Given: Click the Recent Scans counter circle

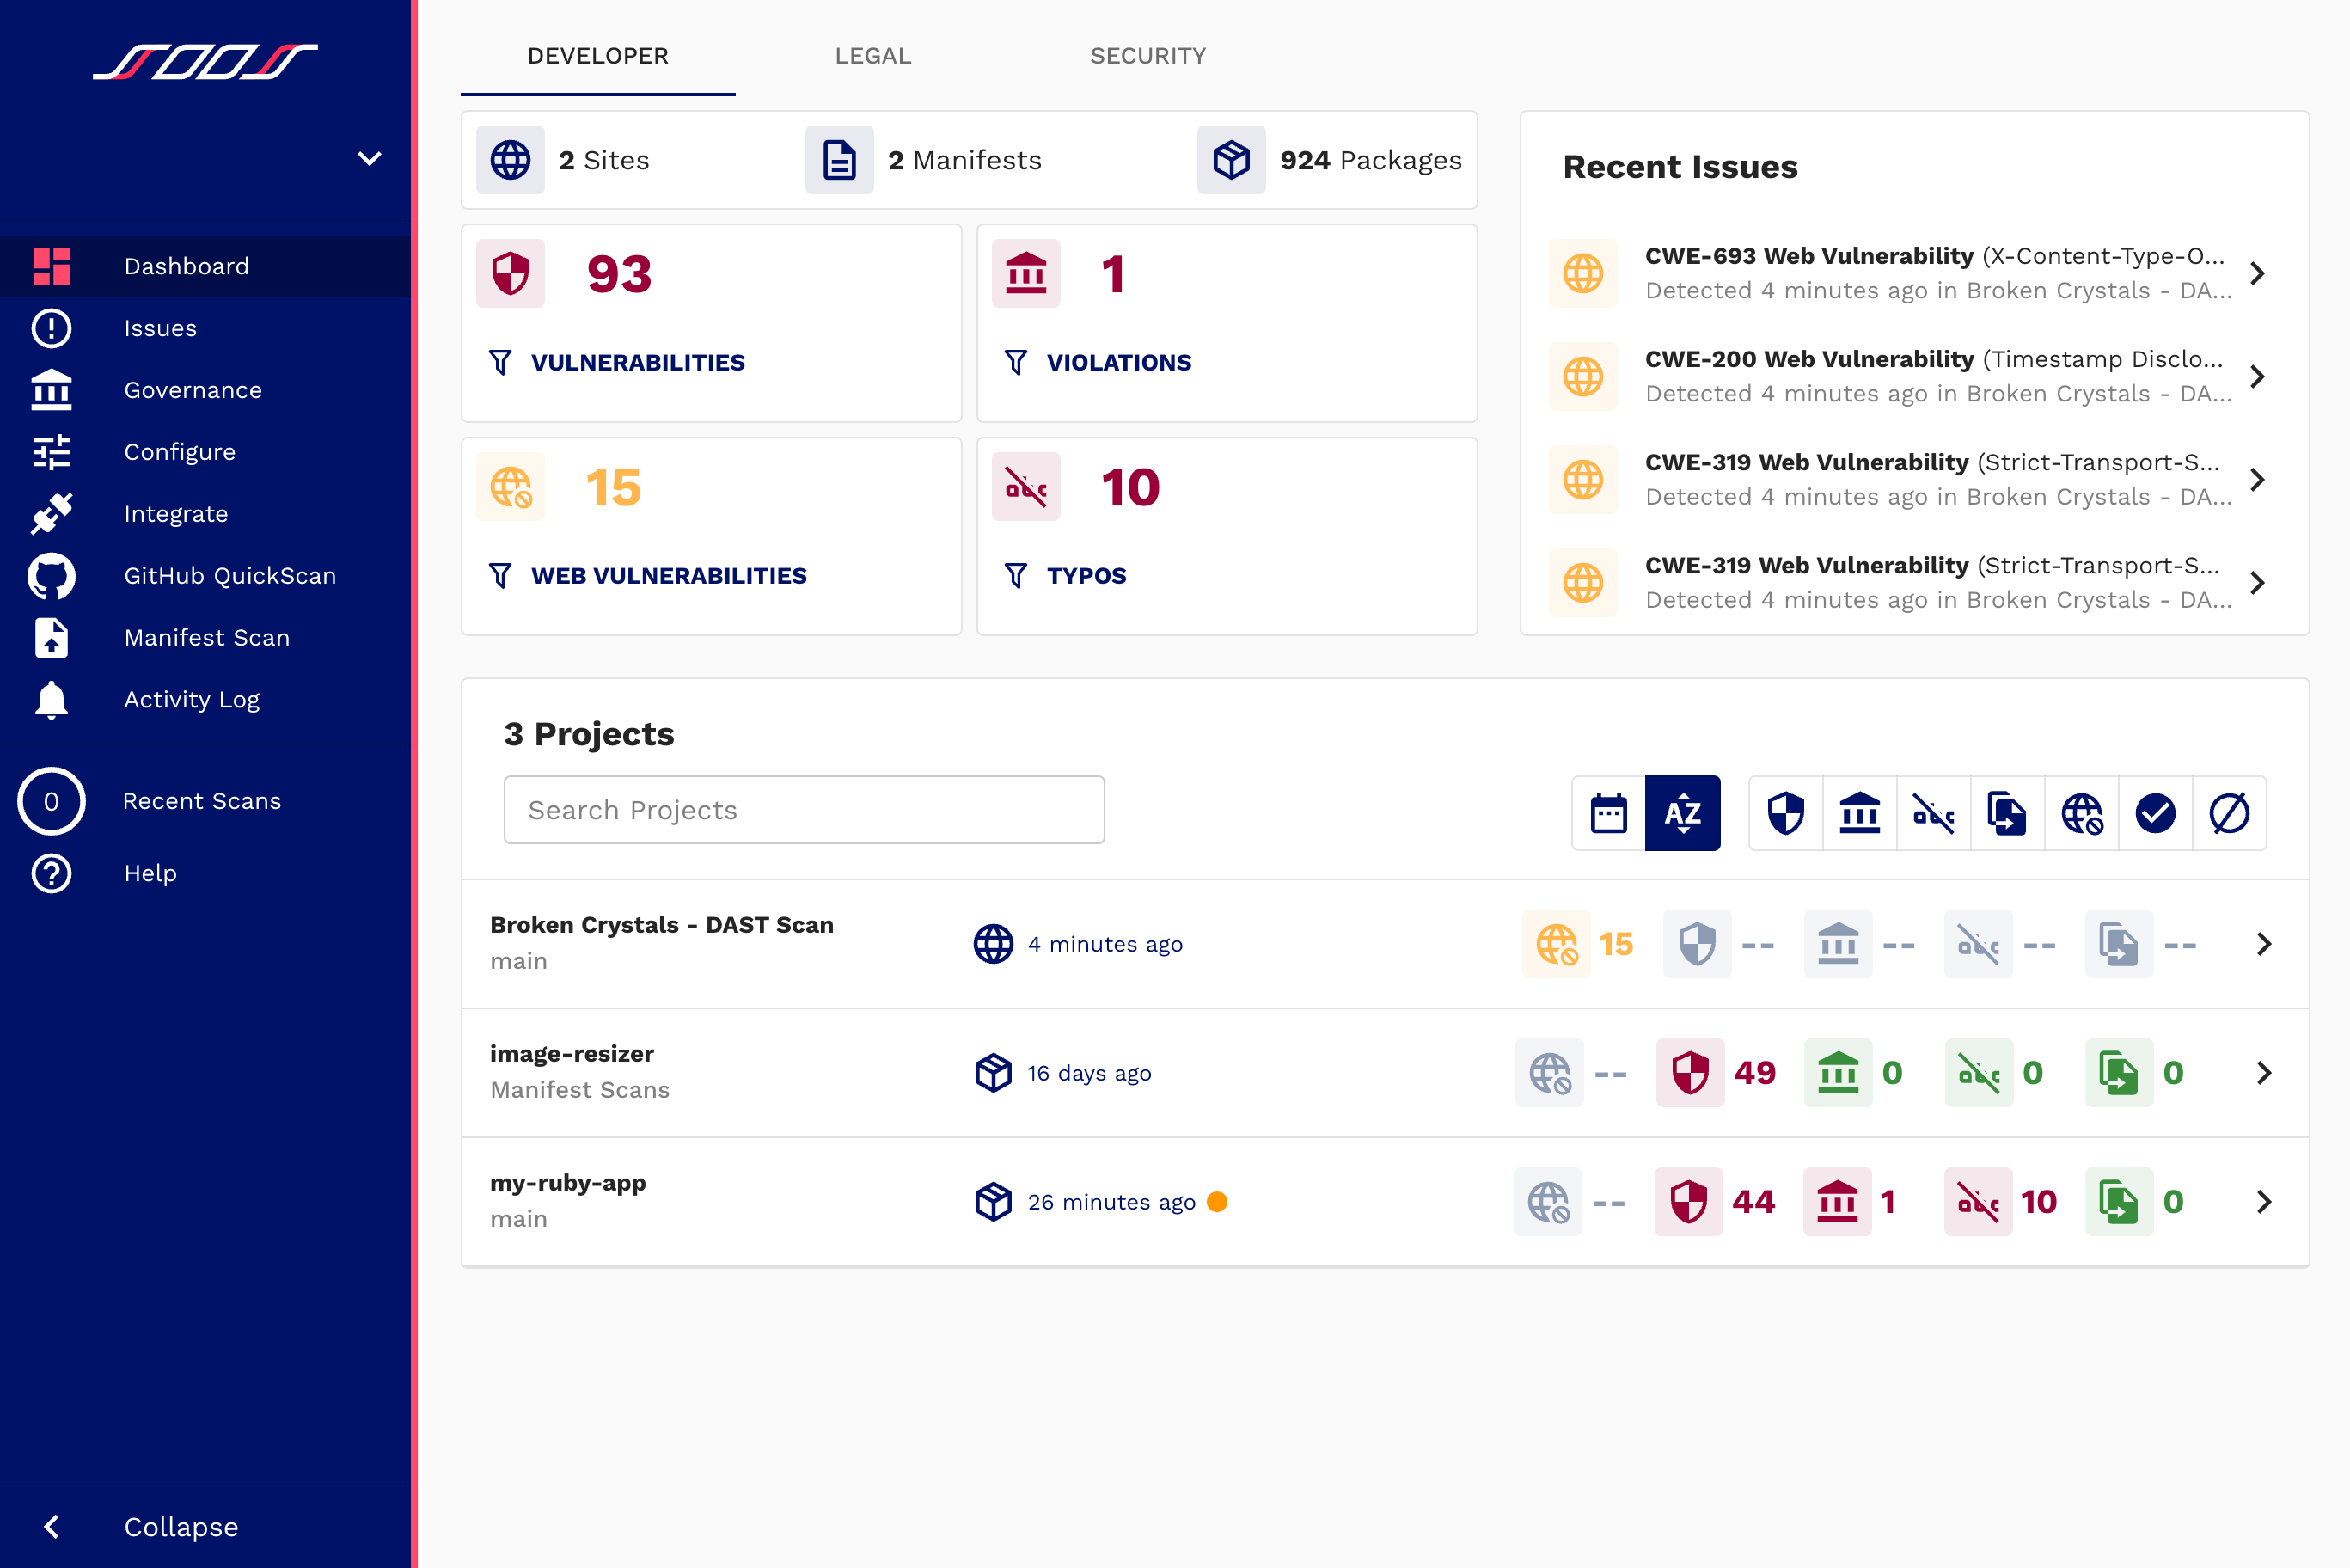Looking at the screenshot, I should [x=51, y=801].
